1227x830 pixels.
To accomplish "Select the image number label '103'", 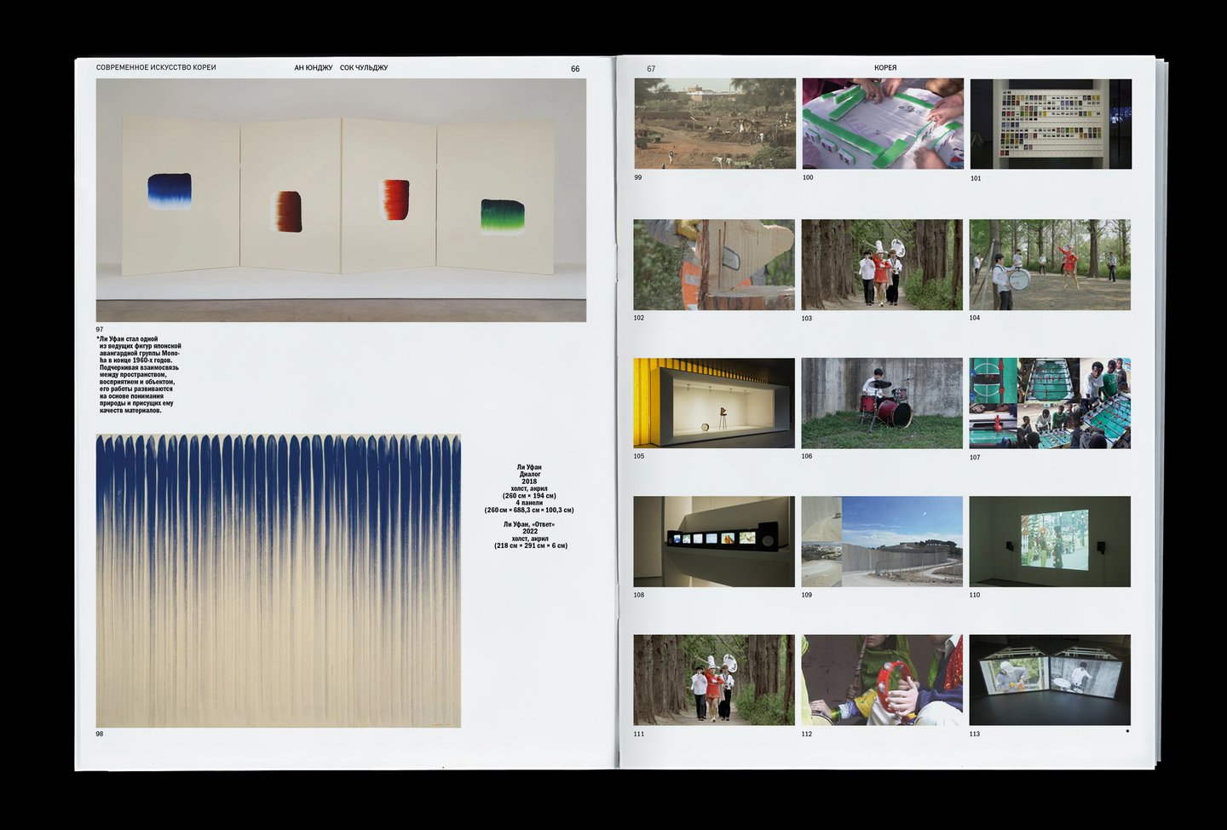I will pyautogui.click(x=807, y=319).
